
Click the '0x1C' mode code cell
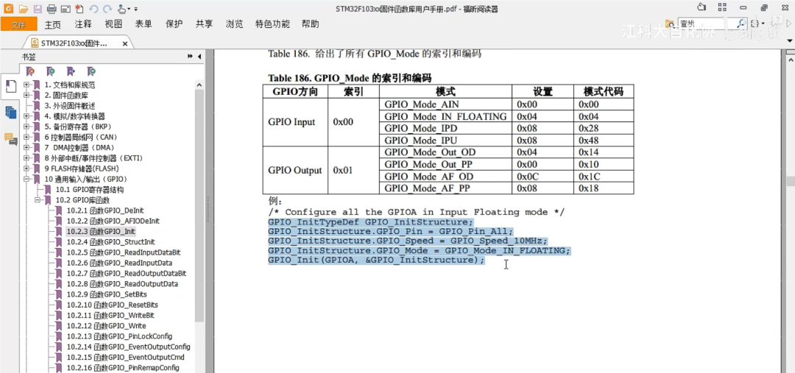click(x=604, y=177)
